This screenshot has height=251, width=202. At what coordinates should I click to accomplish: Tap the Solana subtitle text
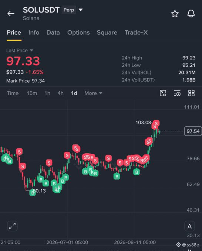pos(31,18)
